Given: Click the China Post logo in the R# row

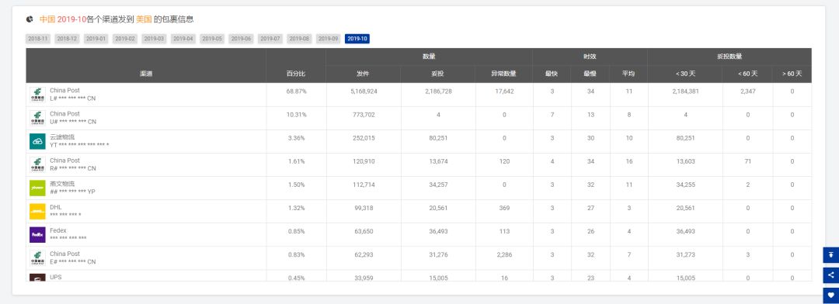Looking at the screenshot, I should [x=37, y=164].
